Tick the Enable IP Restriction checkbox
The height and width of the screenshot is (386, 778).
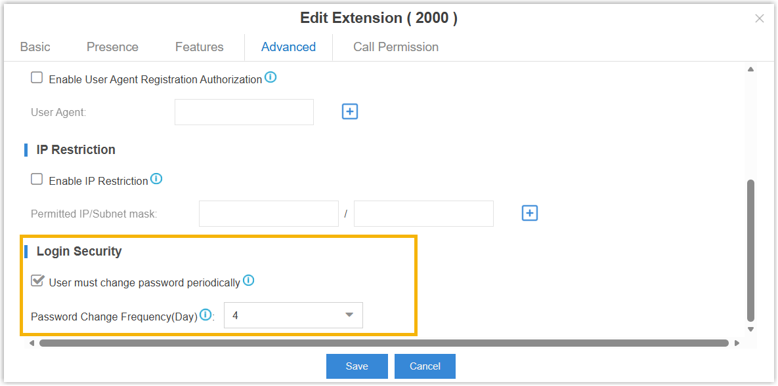(x=37, y=180)
